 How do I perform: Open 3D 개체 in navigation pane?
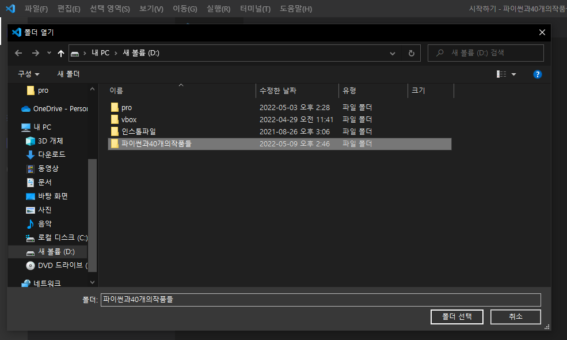point(50,141)
